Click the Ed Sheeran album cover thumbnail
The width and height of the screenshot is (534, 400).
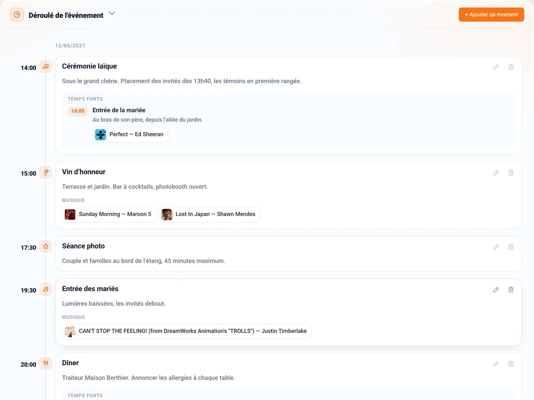click(100, 135)
